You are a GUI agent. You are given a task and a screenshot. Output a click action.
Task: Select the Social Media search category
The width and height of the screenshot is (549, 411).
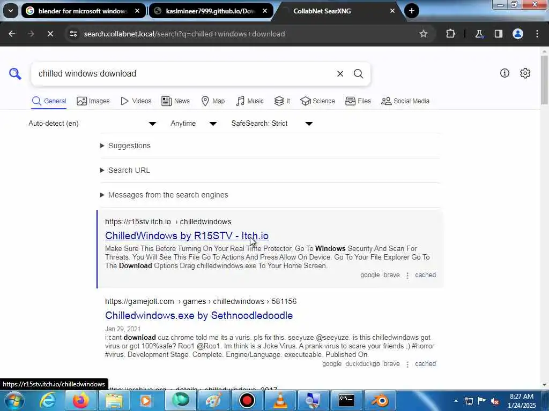(x=405, y=101)
